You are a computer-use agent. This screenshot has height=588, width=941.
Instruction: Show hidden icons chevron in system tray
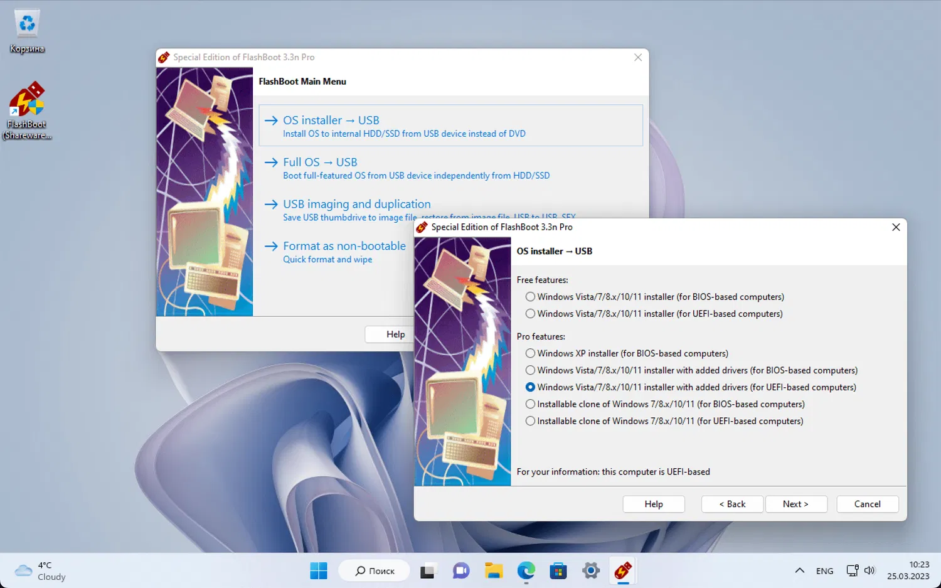click(799, 570)
